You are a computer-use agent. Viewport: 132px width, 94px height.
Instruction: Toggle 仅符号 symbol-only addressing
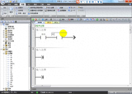coord(19,10)
